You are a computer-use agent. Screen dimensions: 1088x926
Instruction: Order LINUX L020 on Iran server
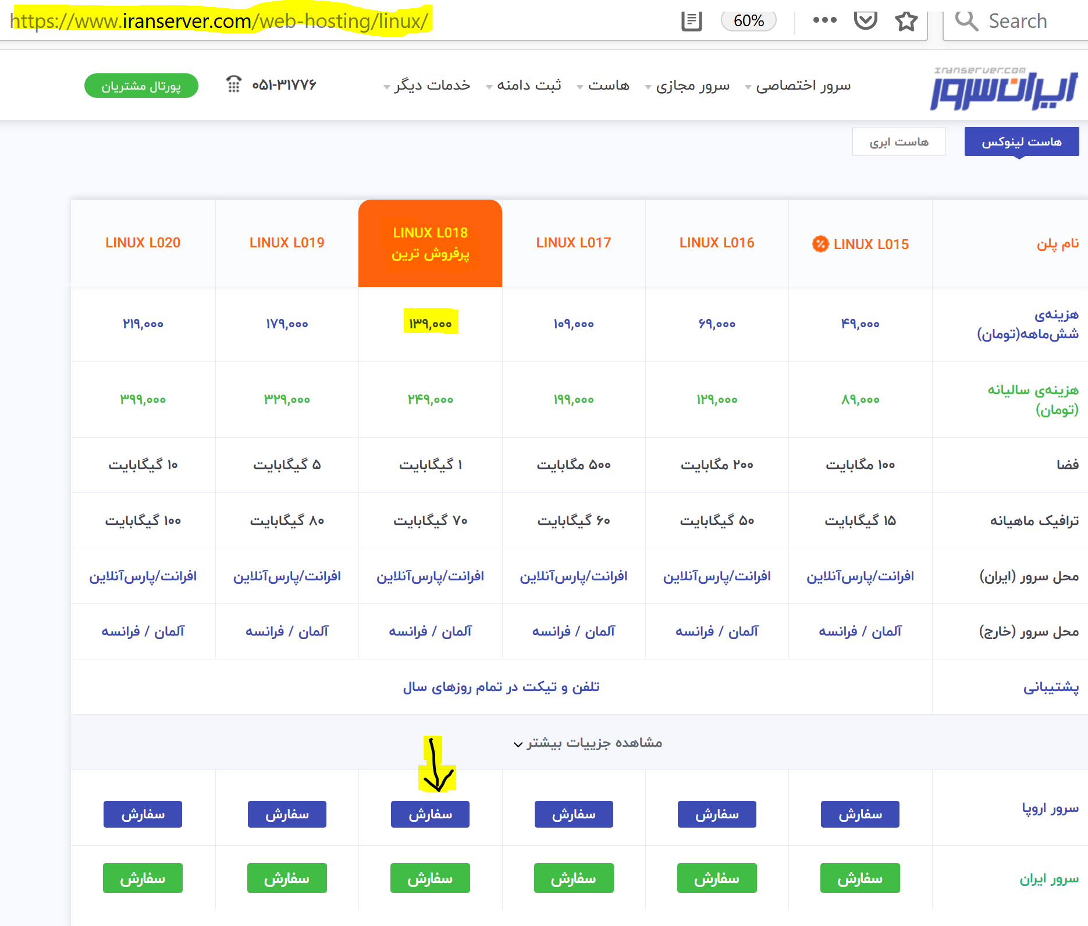pos(143,878)
